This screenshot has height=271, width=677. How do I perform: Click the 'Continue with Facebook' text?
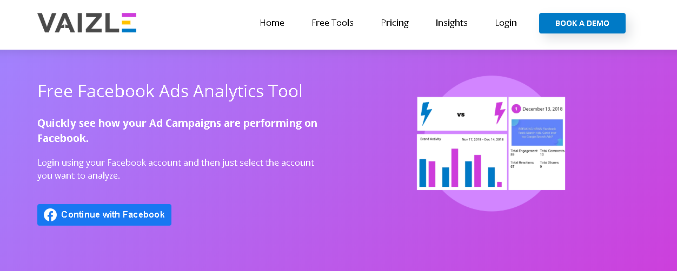click(x=112, y=215)
